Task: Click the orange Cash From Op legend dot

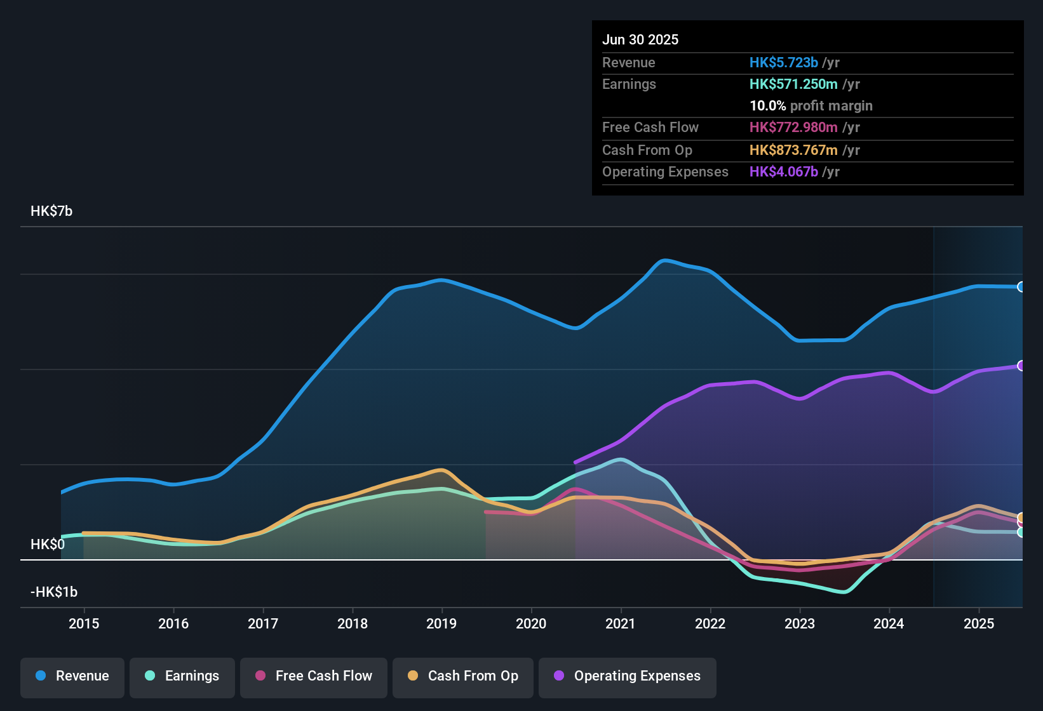Action: pos(413,676)
